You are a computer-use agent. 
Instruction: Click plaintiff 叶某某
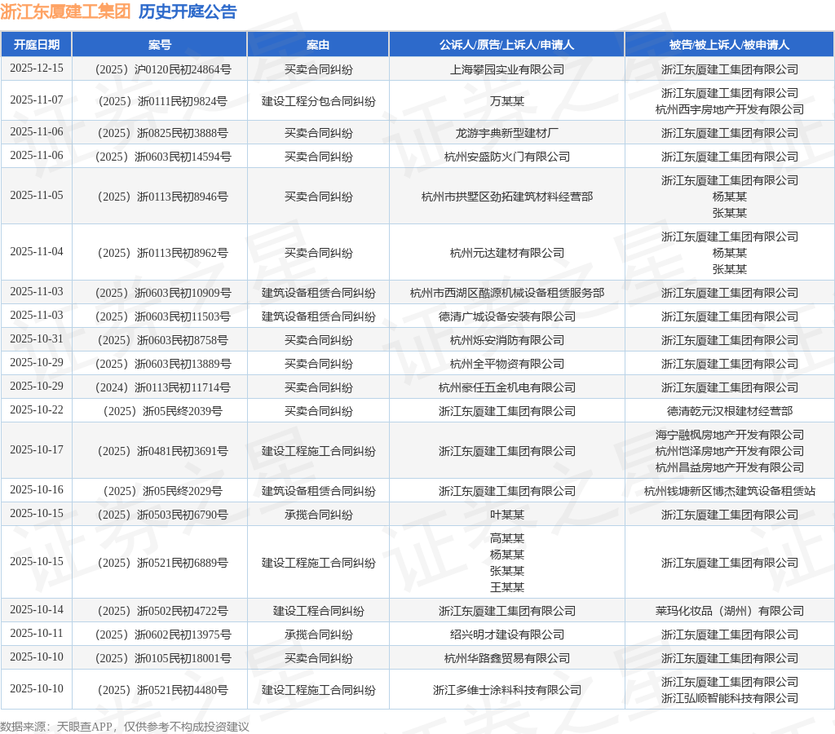click(x=507, y=515)
